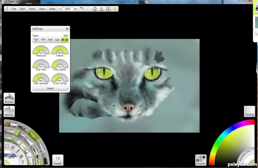258x168 pixels.
Task: Click the easel canvas position icon
Action: (95, 9)
